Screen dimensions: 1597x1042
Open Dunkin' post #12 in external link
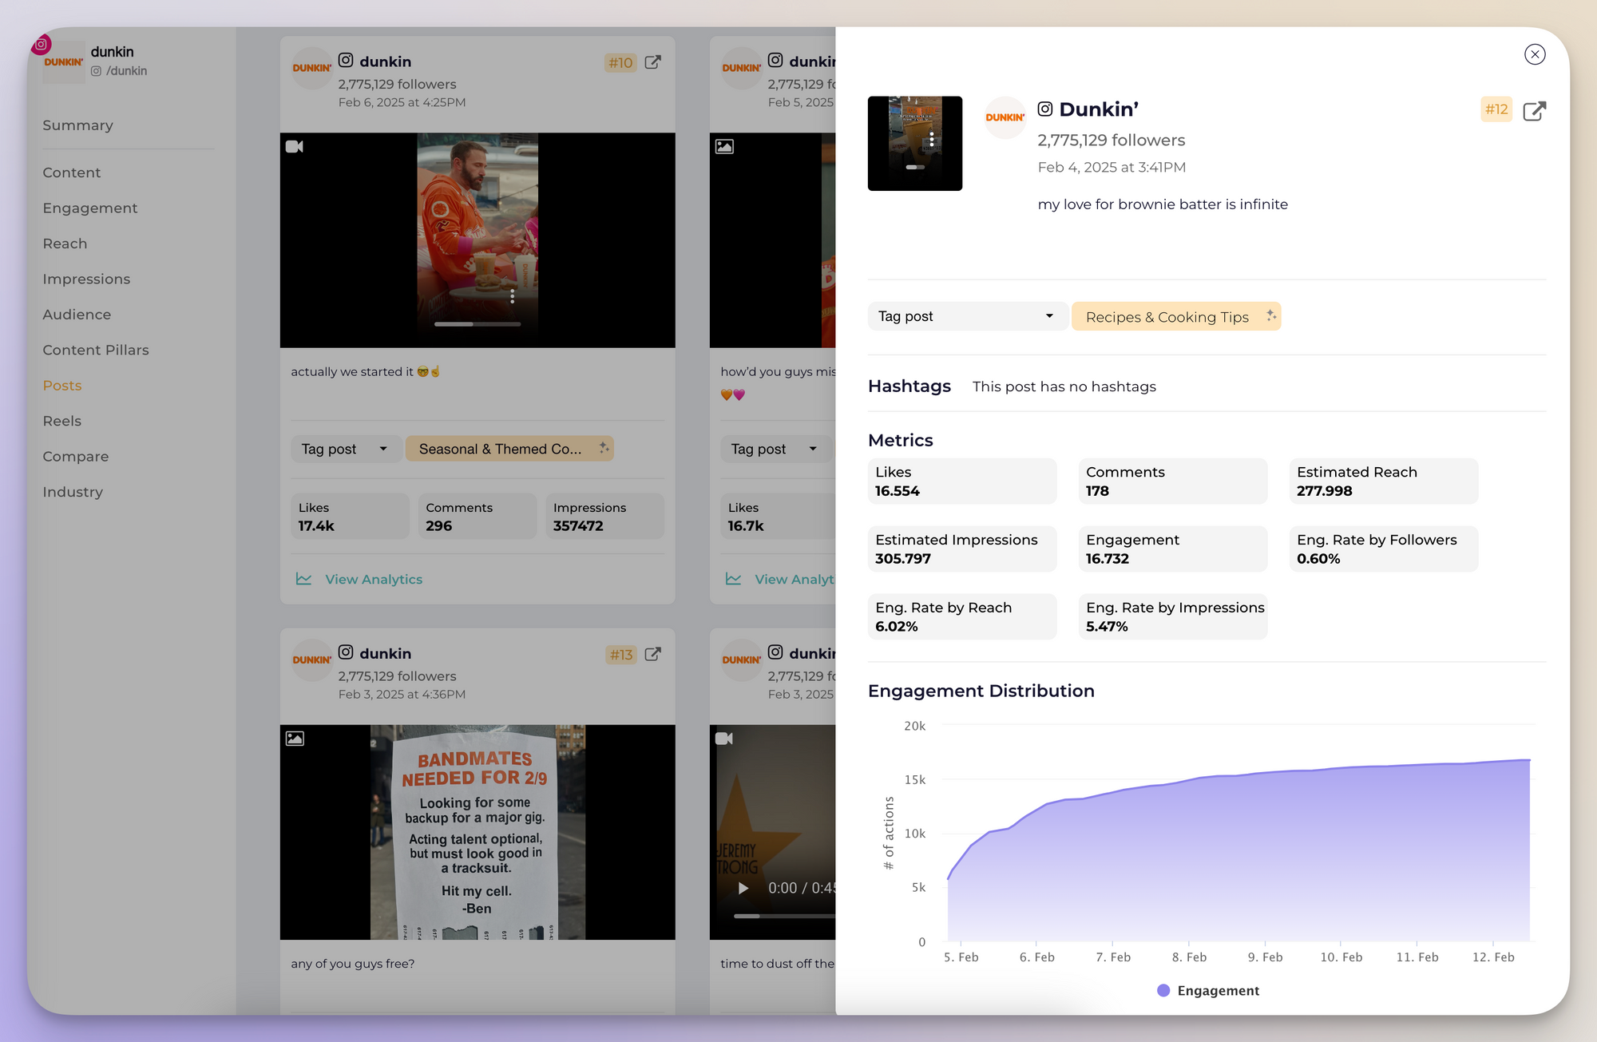(1534, 110)
